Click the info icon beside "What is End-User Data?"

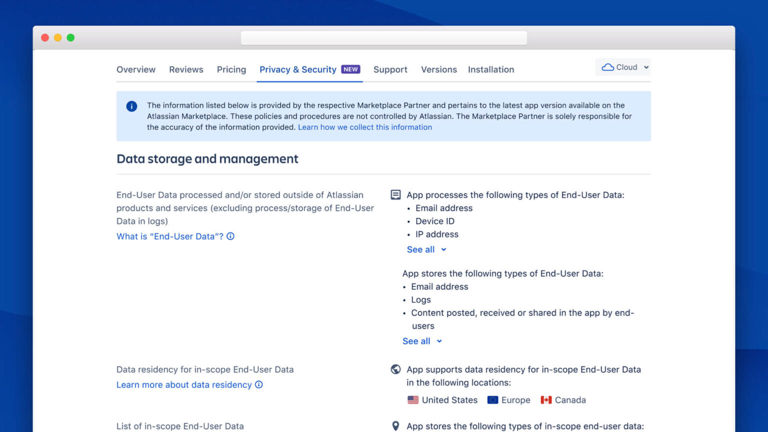click(x=230, y=236)
